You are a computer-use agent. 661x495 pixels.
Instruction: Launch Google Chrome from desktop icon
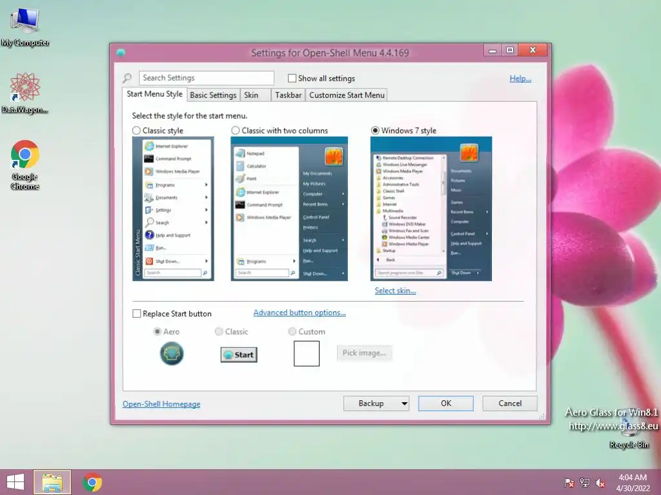[25, 164]
